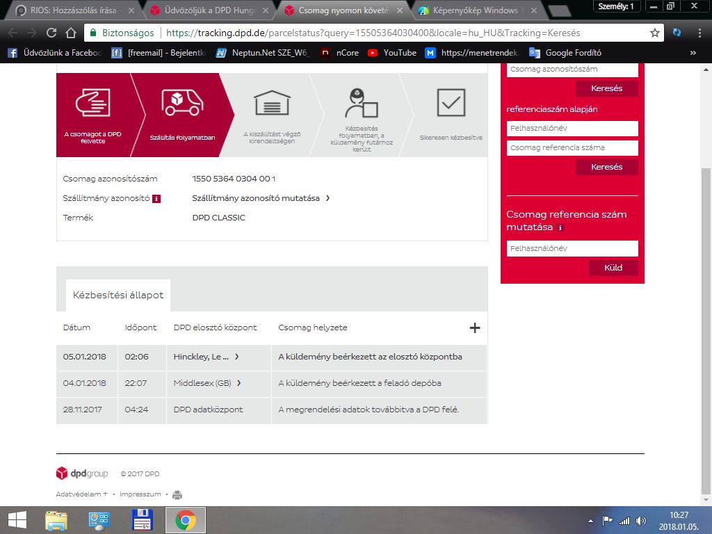Open the Action Center flag icon
This screenshot has width=712, height=534.
(607, 521)
